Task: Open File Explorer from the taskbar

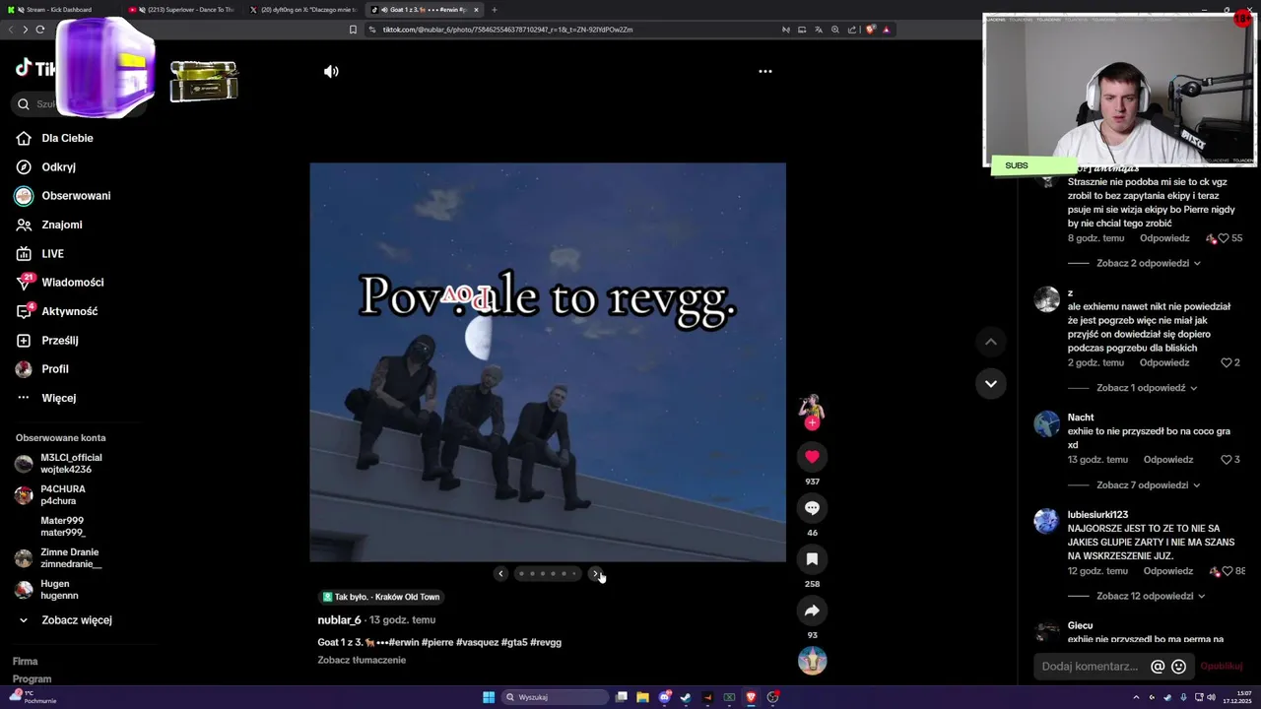Action: pos(642,697)
